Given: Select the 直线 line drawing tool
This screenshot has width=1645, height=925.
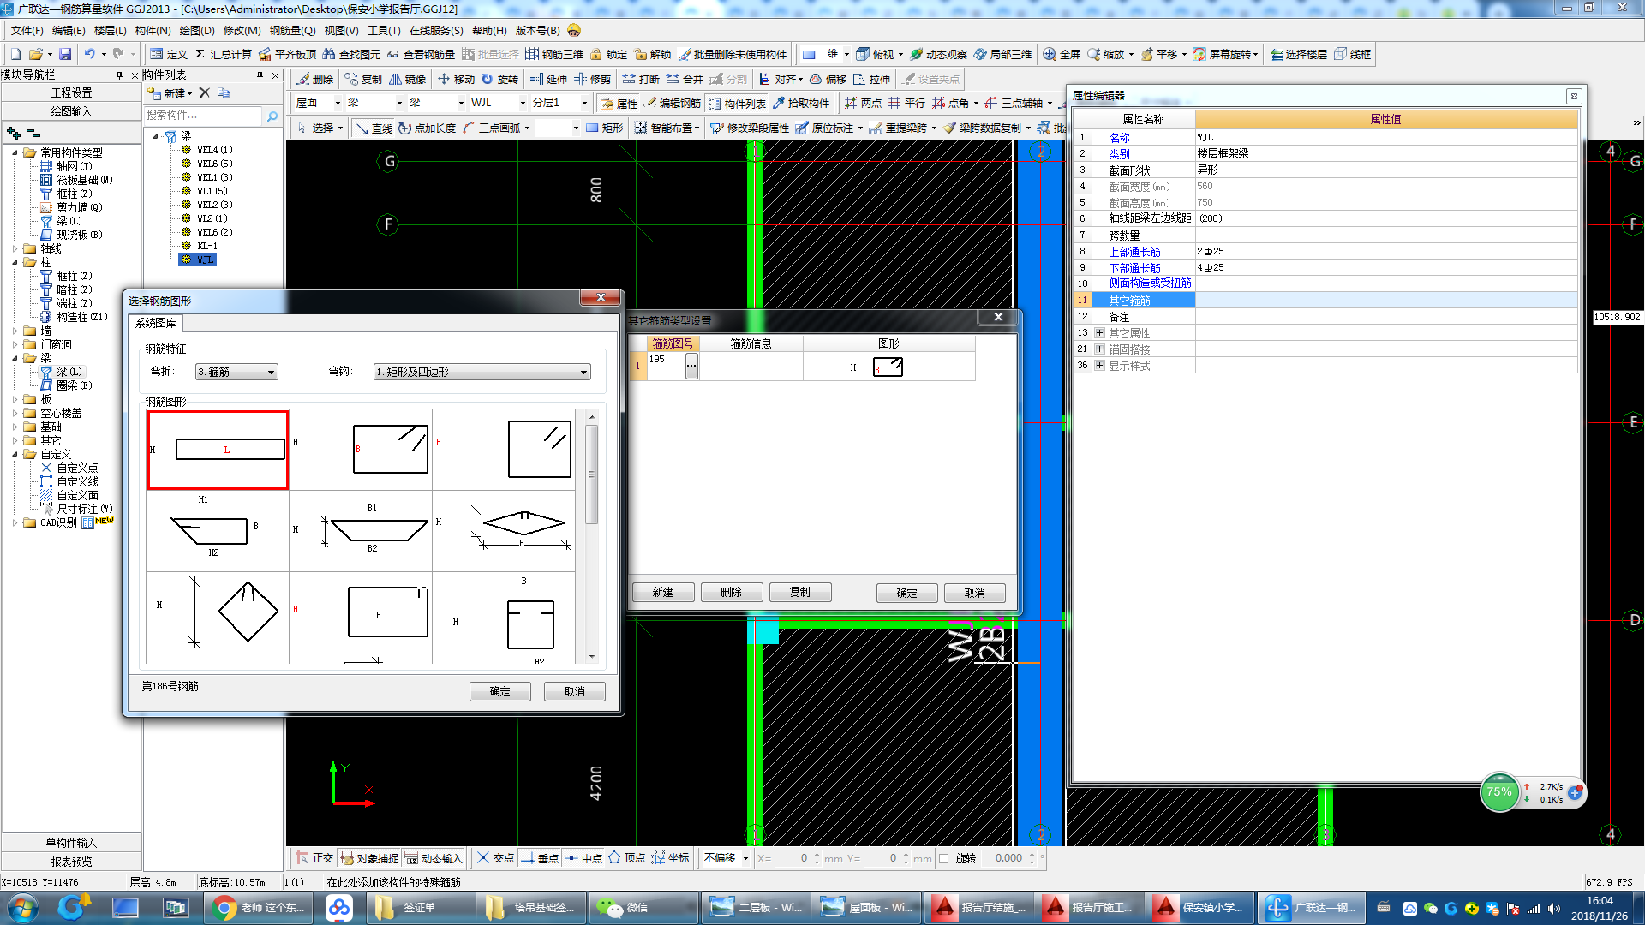Looking at the screenshot, I should [374, 128].
